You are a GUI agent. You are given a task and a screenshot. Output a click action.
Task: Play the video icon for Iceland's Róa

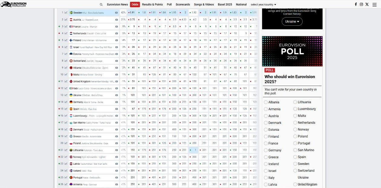click(x=116, y=171)
